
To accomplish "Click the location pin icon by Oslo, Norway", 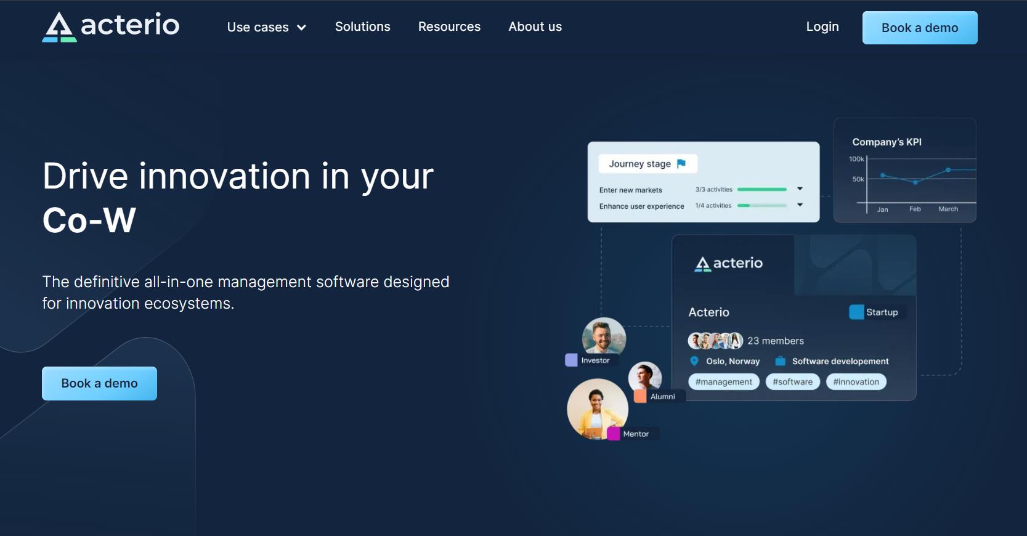I will pos(694,361).
